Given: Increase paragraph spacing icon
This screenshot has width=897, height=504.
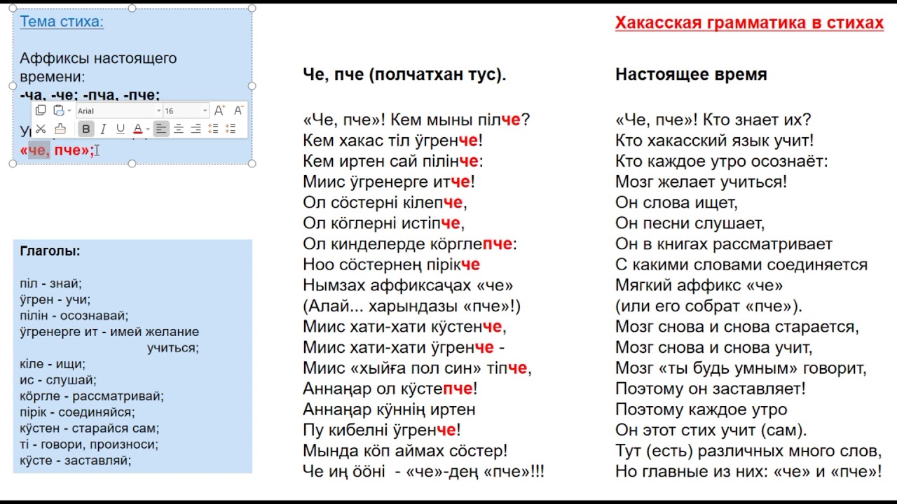Looking at the screenshot, I should 213,129.
